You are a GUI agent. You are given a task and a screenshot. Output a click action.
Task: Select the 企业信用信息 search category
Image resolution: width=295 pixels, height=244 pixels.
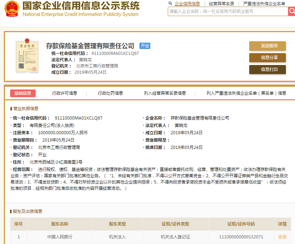tap(187, 3)
